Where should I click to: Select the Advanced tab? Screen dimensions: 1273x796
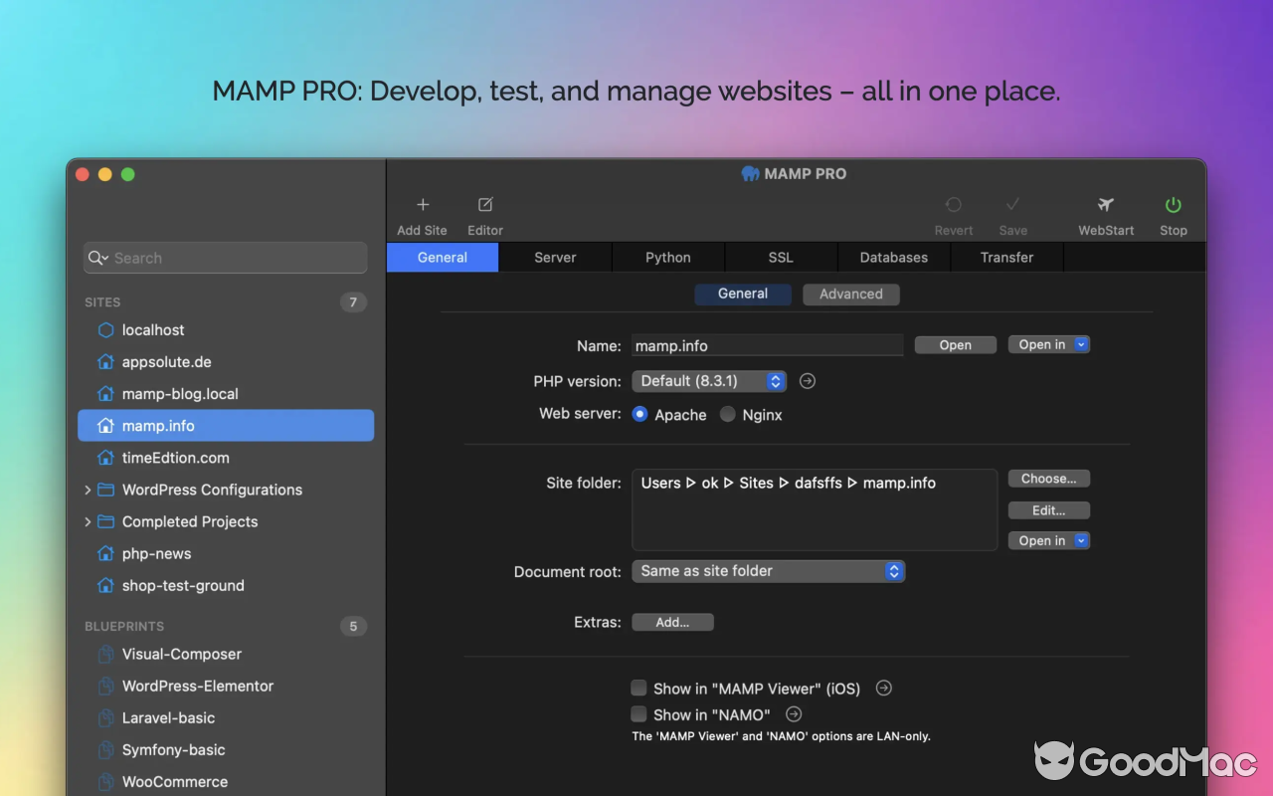pos(850,294)
